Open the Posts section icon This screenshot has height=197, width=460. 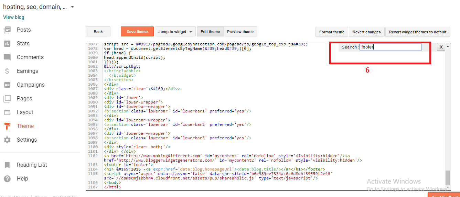[x=7, y=30]
